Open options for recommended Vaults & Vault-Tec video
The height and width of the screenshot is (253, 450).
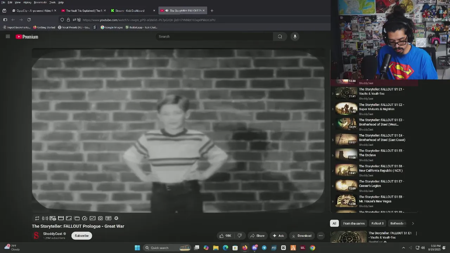[x=416, y=233]
